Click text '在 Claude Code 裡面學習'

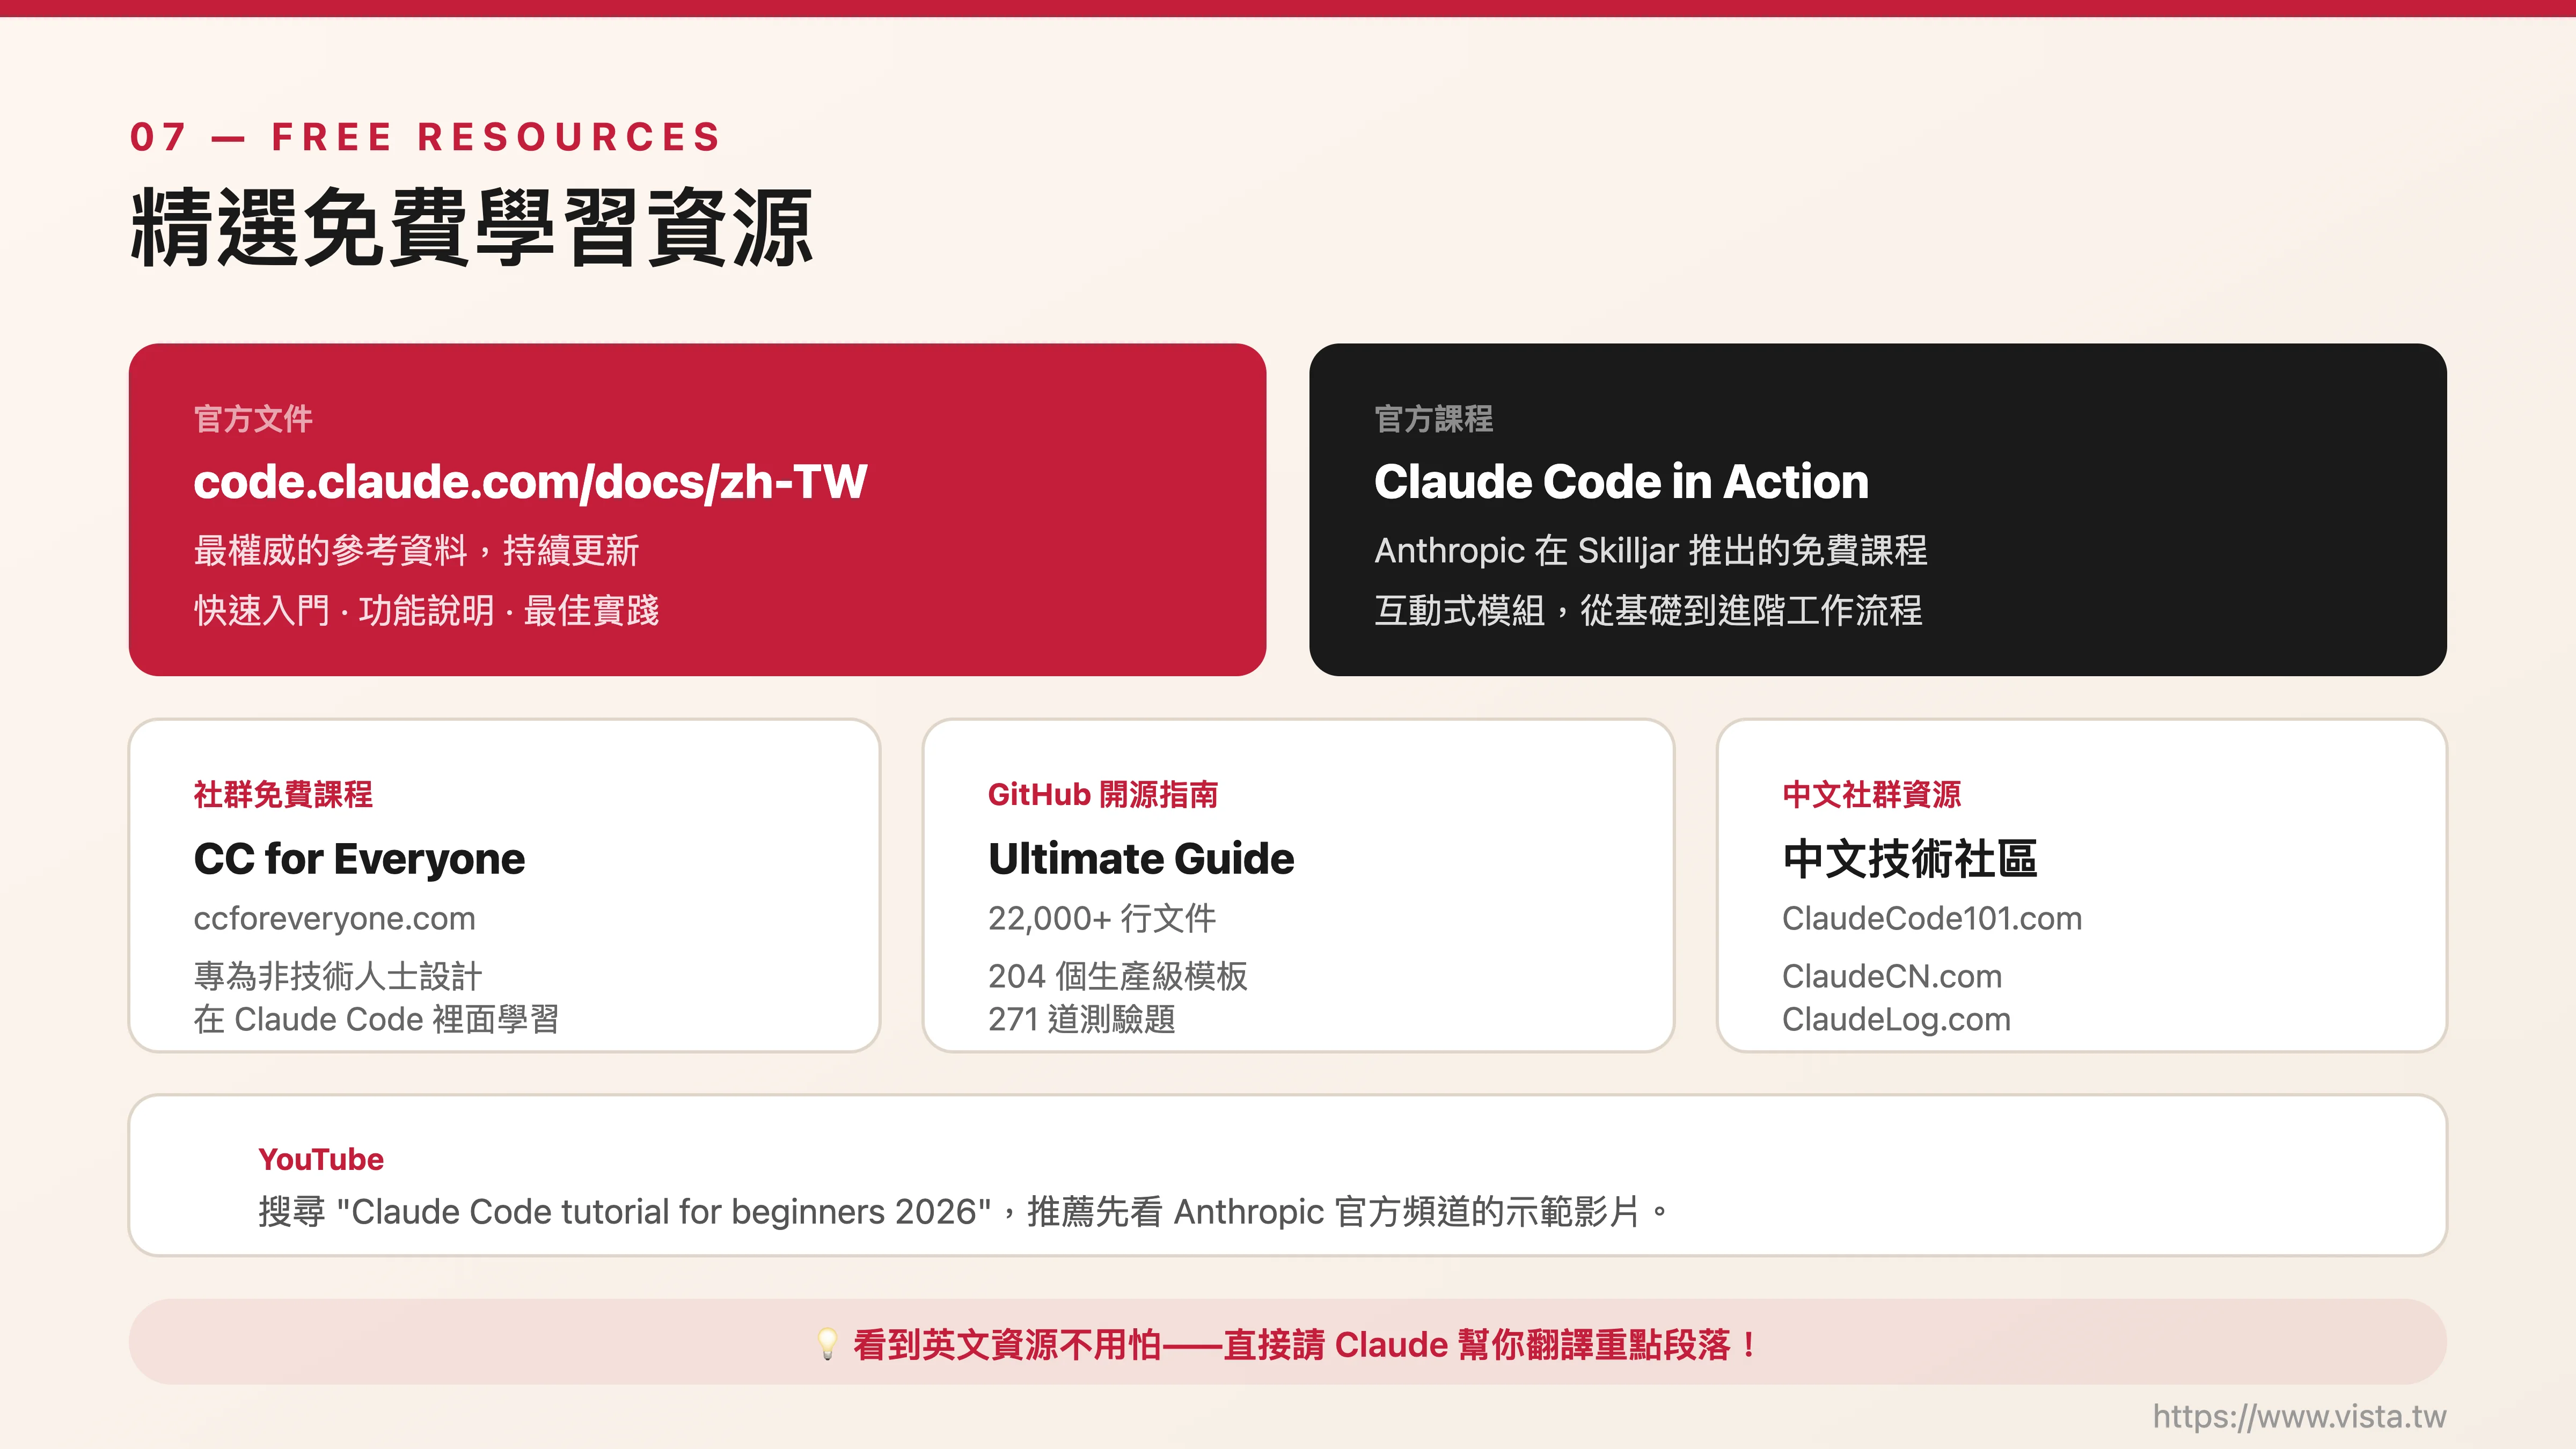376,1019
